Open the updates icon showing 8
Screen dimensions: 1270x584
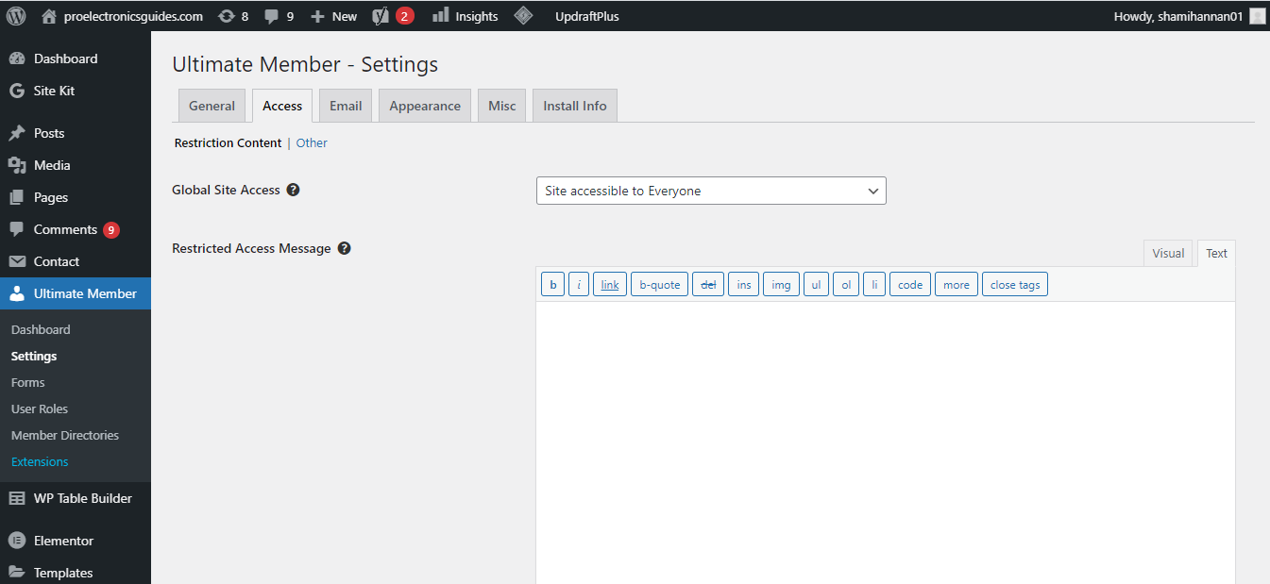click(227, 16)
